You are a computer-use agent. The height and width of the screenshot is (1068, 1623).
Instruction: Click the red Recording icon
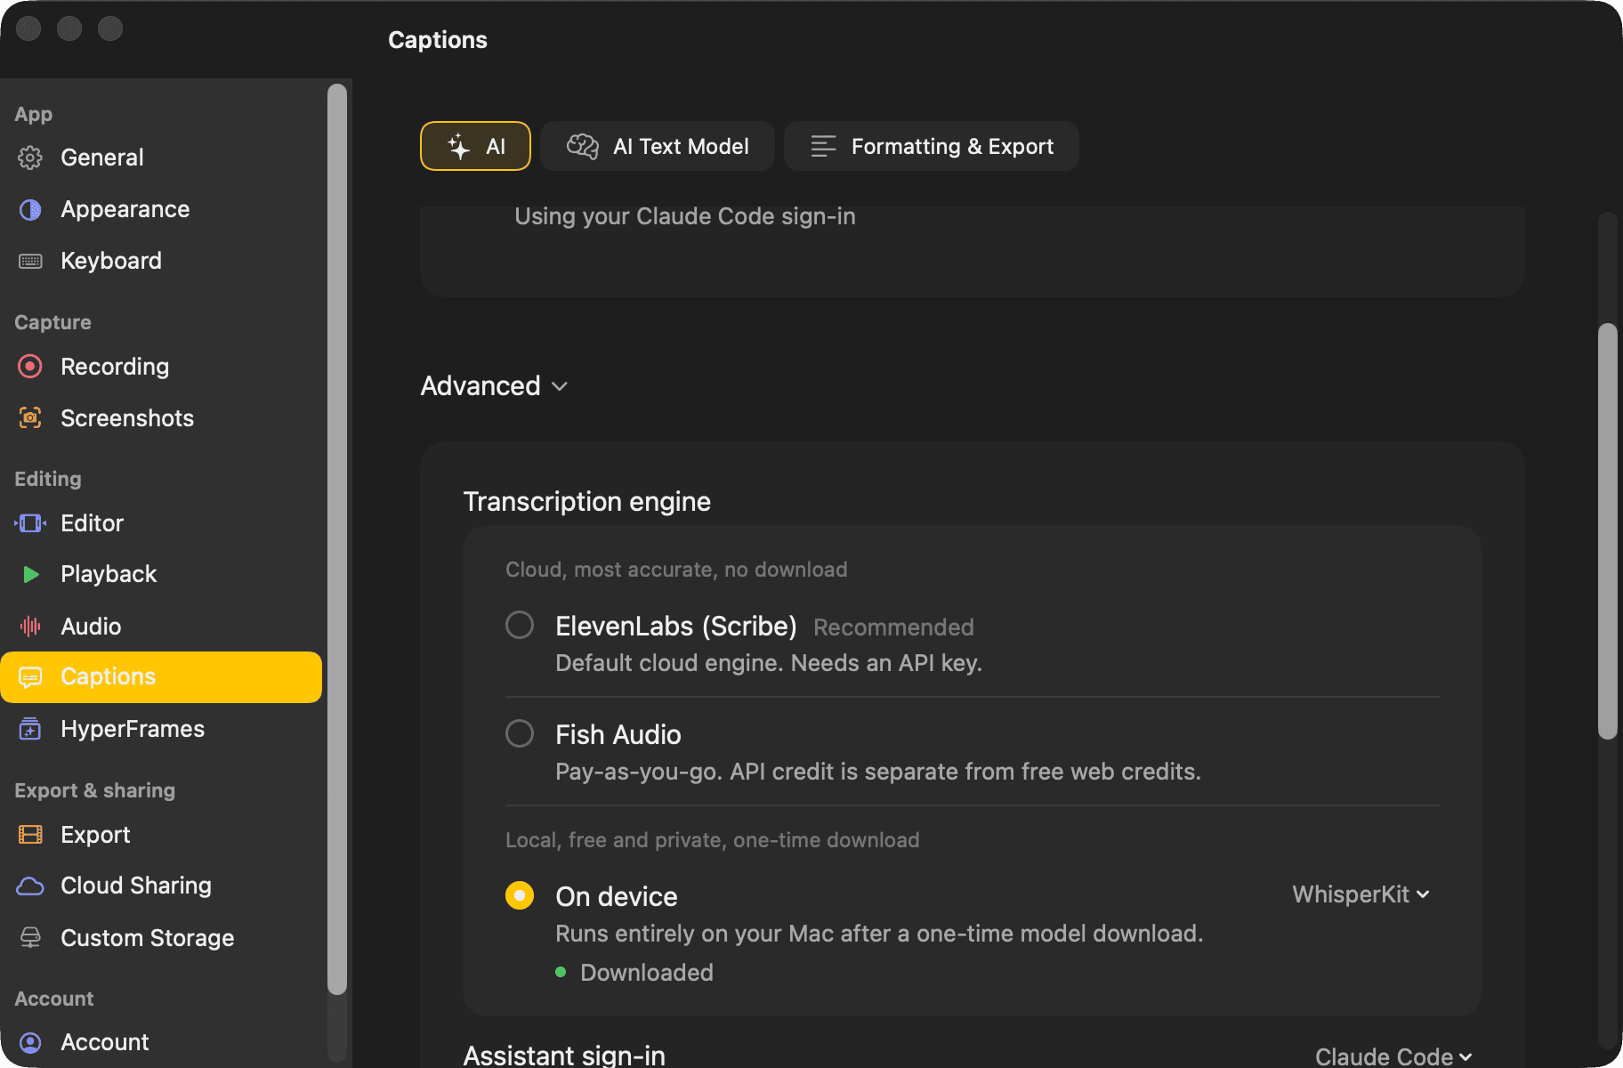[30, 367]
